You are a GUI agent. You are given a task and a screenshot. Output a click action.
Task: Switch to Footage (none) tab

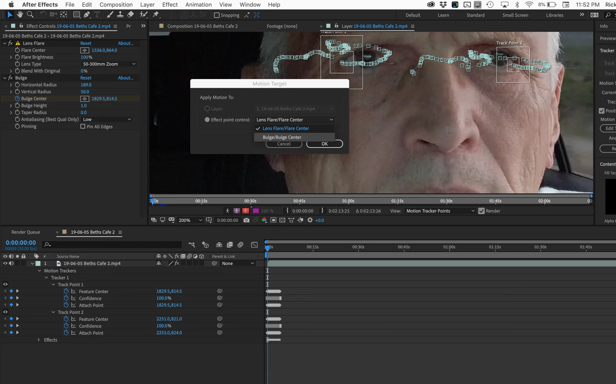click(282, 26)
